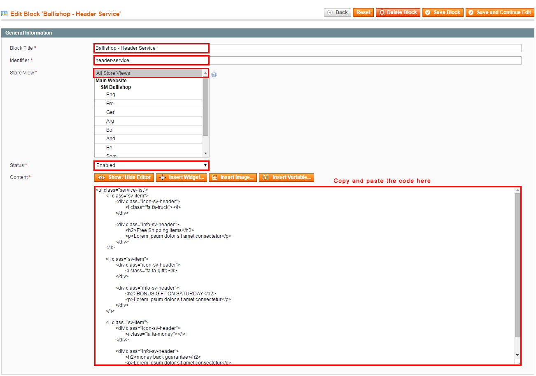Screen dimensions: 536x376
Task: Select the Bel store view
Action: point(149,148)
